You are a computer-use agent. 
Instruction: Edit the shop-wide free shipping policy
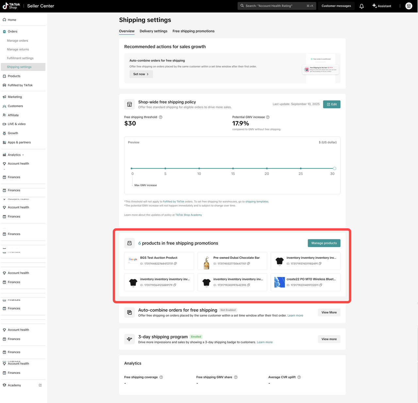coord(331,104)
